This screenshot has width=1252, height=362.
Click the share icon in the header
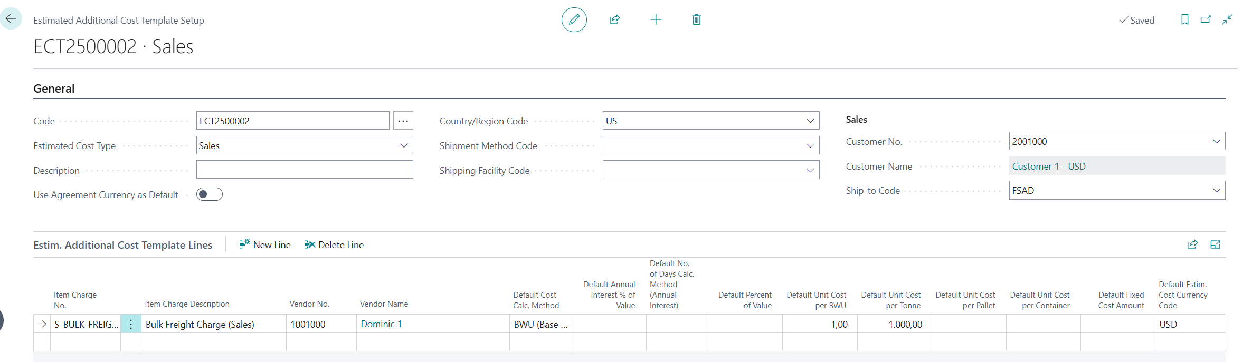click(614, 20)
